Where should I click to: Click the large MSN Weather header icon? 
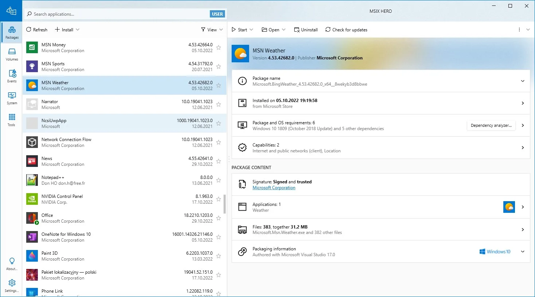(x=240, y=54)
